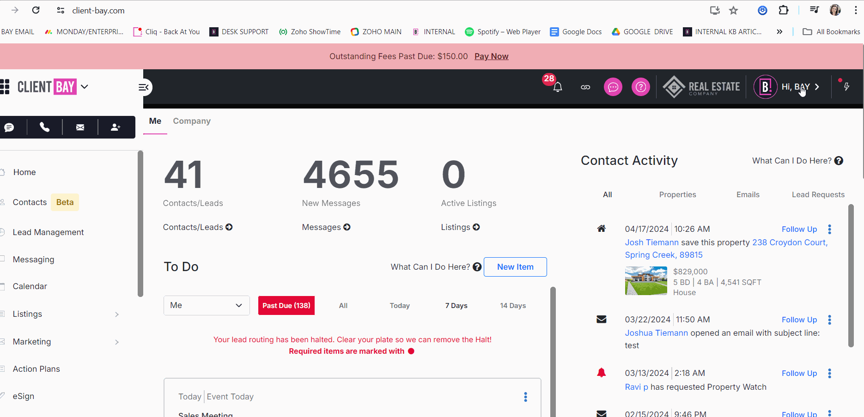Collapse the sidebar menu toggle
The image size is (864, 417).
(x=144, y=87)
